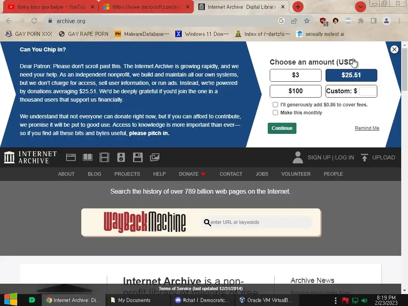Open the JOBS menu item
This screenshot has height=306, width=408.
[262, 174]
